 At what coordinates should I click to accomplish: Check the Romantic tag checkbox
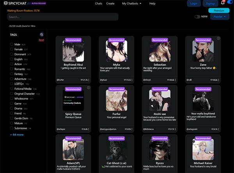coord(11,69)
